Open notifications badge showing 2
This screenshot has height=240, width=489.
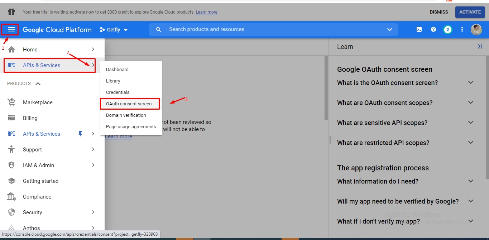click(447, 30)
